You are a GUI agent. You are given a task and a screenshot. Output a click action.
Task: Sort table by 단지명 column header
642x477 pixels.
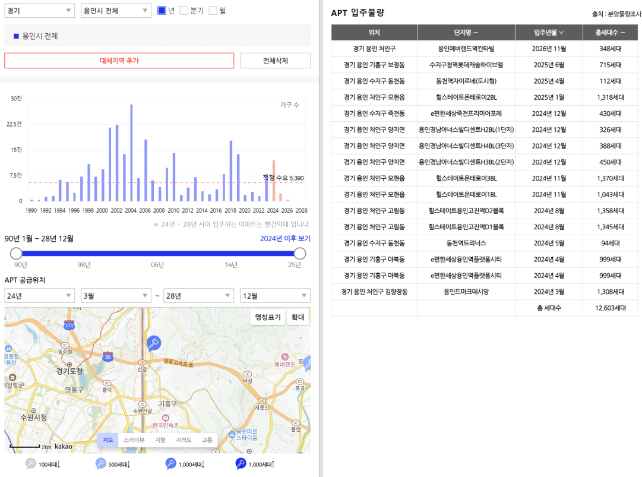(466, 32)
